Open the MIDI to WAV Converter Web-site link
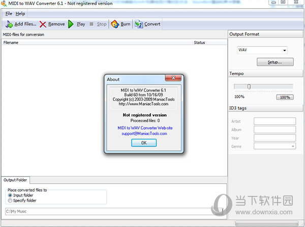305x227 pixels. coord(145,128)
